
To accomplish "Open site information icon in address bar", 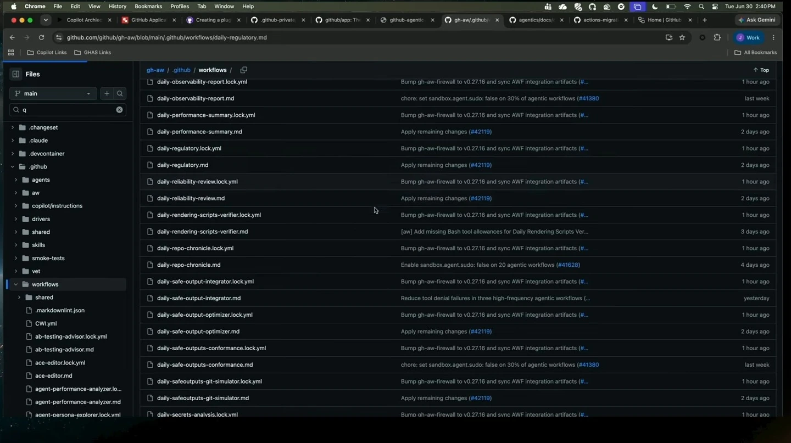I will pos(58,37).
